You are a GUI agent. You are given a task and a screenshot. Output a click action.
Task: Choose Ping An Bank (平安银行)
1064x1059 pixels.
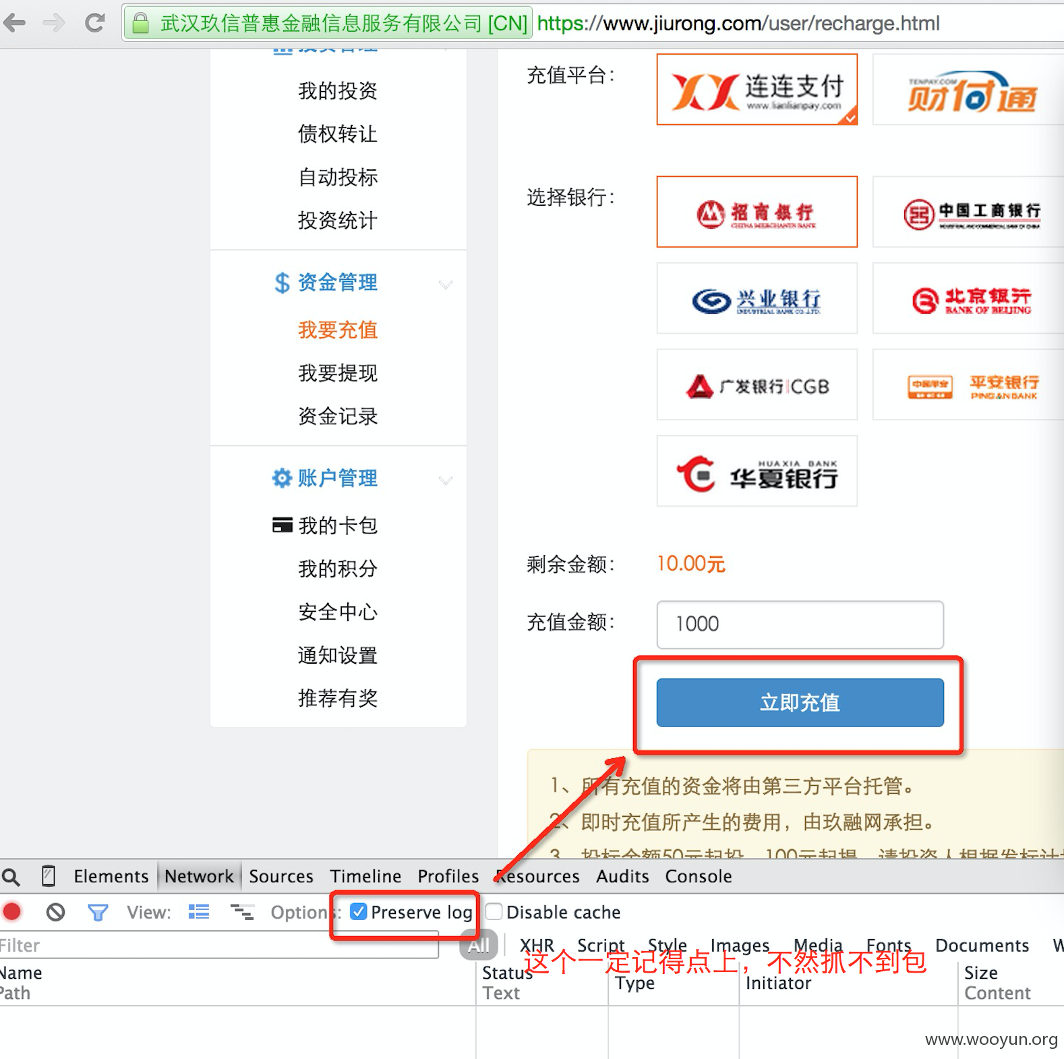[x=969, y=384]
